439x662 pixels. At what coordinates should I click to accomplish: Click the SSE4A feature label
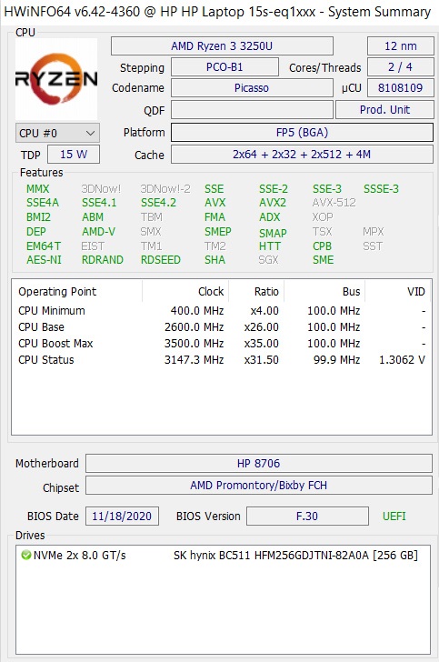(x=43, y=203)
